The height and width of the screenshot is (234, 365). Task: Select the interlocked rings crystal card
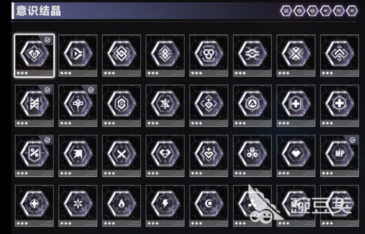click(x=209, y=56)
